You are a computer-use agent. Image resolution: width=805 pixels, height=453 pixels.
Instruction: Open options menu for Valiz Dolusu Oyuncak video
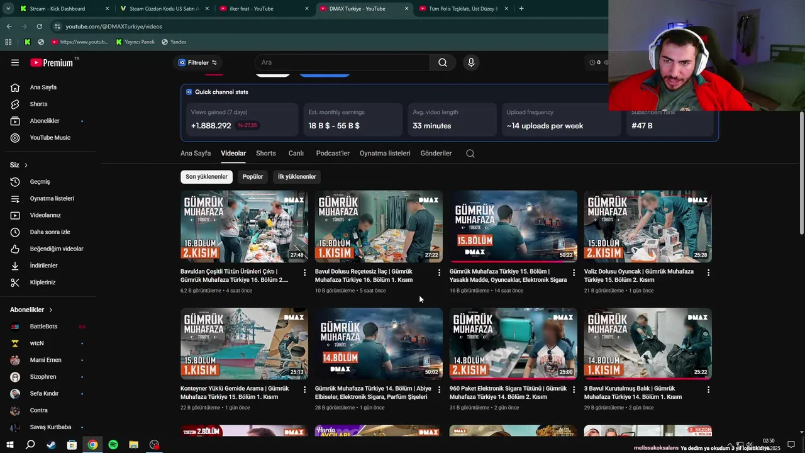[708, 272]
